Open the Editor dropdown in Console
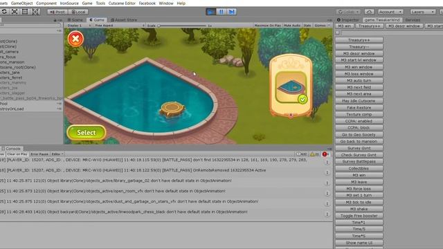 click(57, 154)
